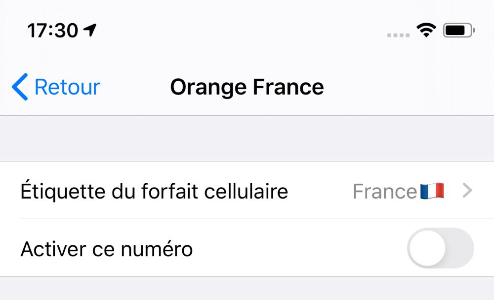Viewport: 494px width, 300px height.
Task: Select the Activer ce numéro label
Action: click(x=107, y=249)
